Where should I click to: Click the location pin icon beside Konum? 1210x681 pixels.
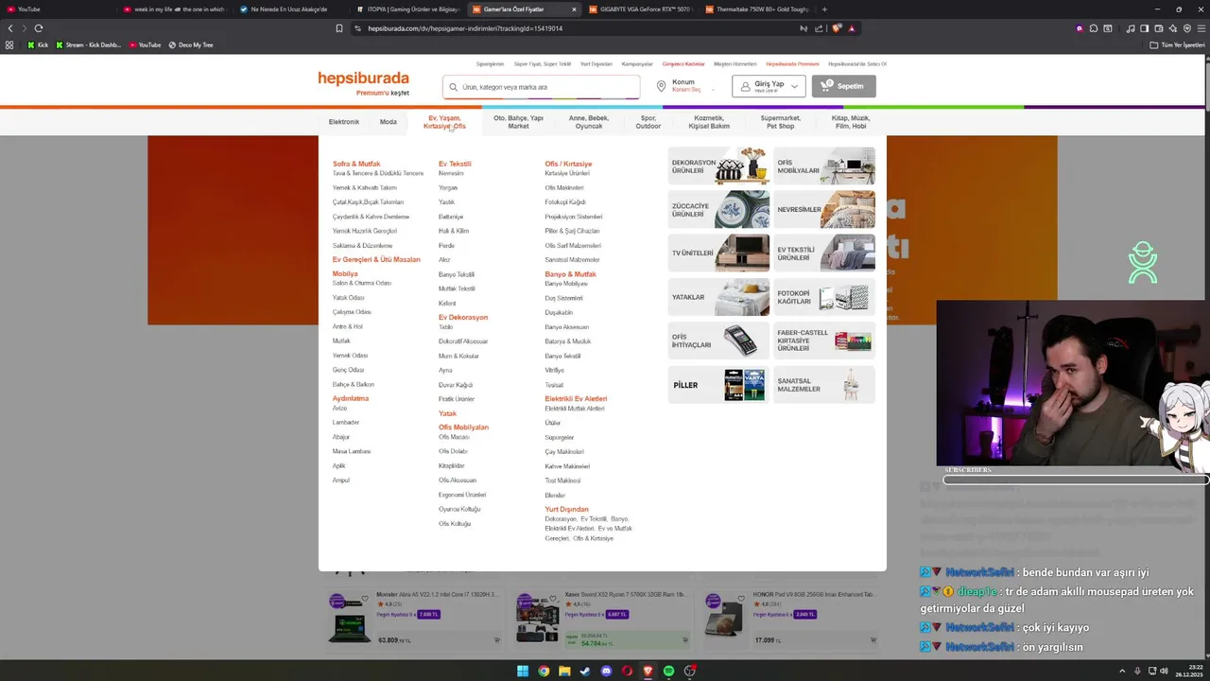[x=662, y=86]
